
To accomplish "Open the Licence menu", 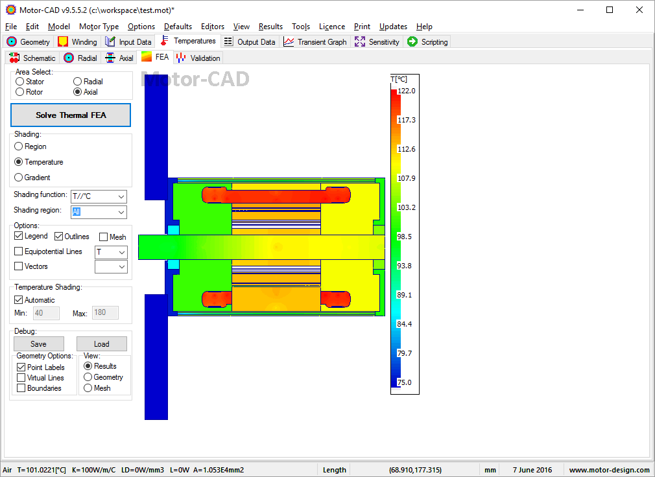I will click(331, 27).
